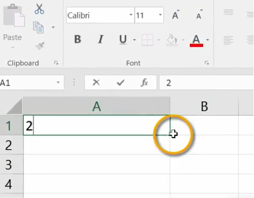
Task: Decrease font size with small A
Action: 199,15
